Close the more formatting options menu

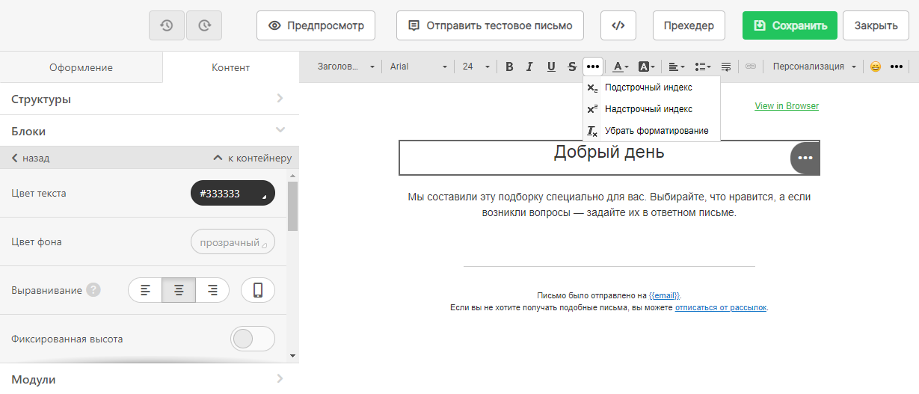click(593, 67)
